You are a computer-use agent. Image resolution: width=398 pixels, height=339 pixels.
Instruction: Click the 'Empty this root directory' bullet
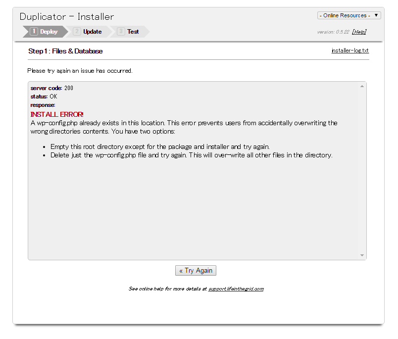coord(160,146)
